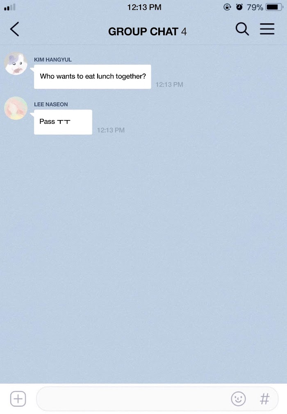Open search with the magnifier icon
Viewport: 287px width, 414px height.
tap(242, 29)
